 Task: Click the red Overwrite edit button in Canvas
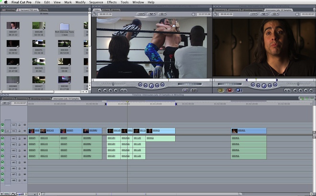point(230,90)
